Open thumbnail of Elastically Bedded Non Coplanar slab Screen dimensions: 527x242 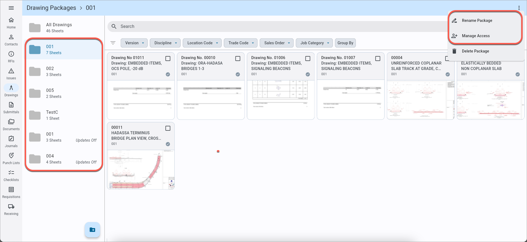coord(490,100)
